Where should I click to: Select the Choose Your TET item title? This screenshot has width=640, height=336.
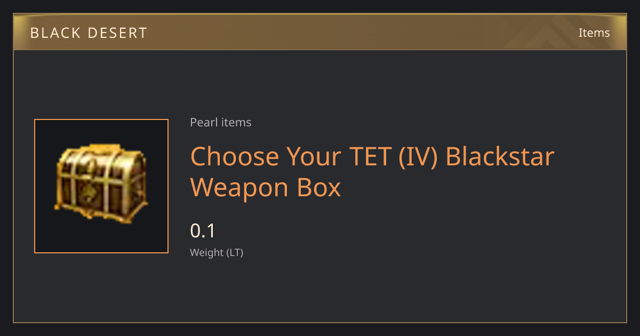[x=372, y=172]
